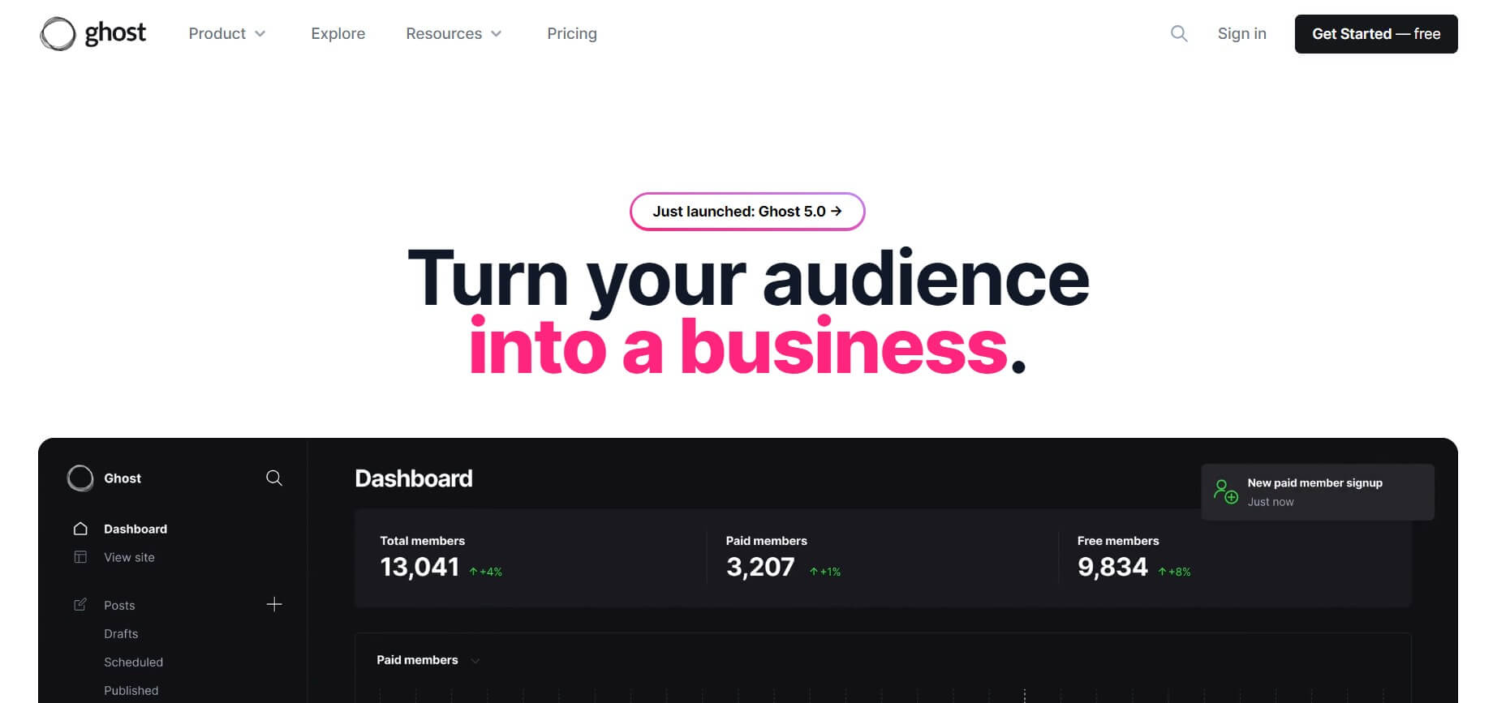Viewport: 1510px width, 703px height.
Task: Open the search magnifier in top navigation
Action: point(1179,34)
